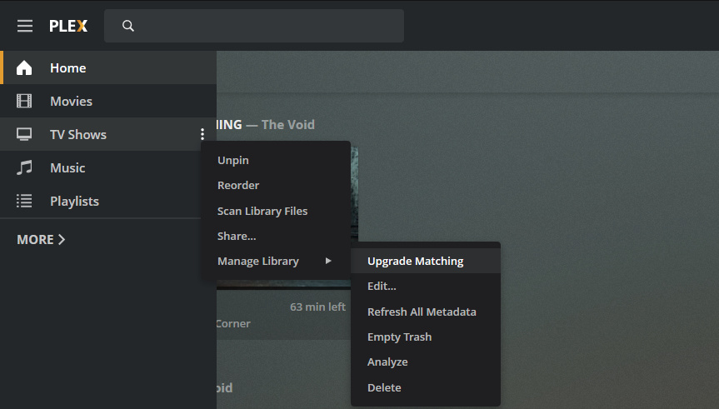The image size is (719, 409).
Task: Choose Edit... in submenu
Action: pyautogui.click(x=426, y=286)
